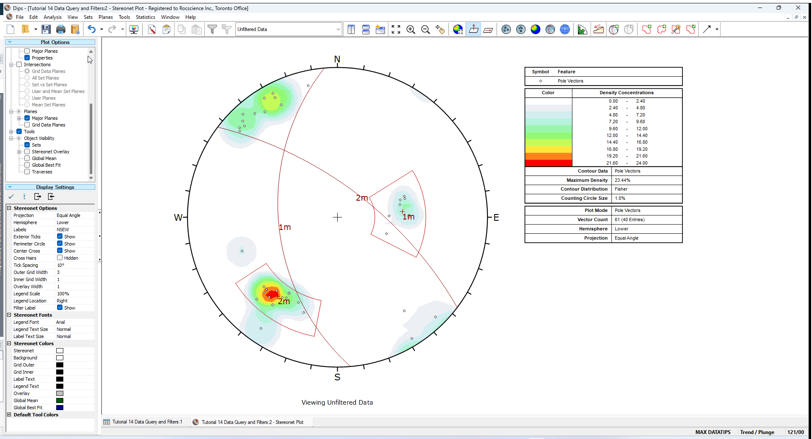Change the Global Mean color swatch
Viewport: 812px width, 439px height.
click(60, 400)
